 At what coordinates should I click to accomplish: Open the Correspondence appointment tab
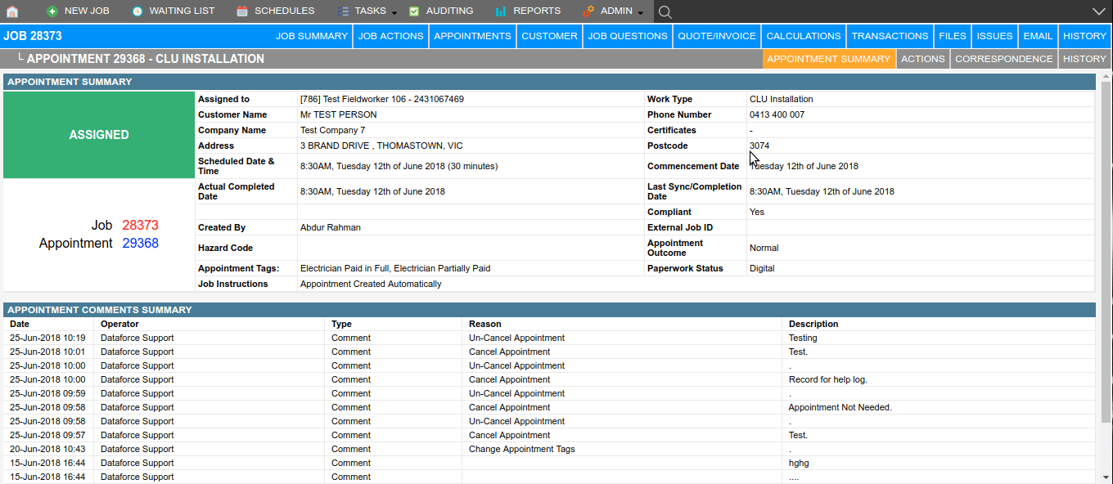1003,59
